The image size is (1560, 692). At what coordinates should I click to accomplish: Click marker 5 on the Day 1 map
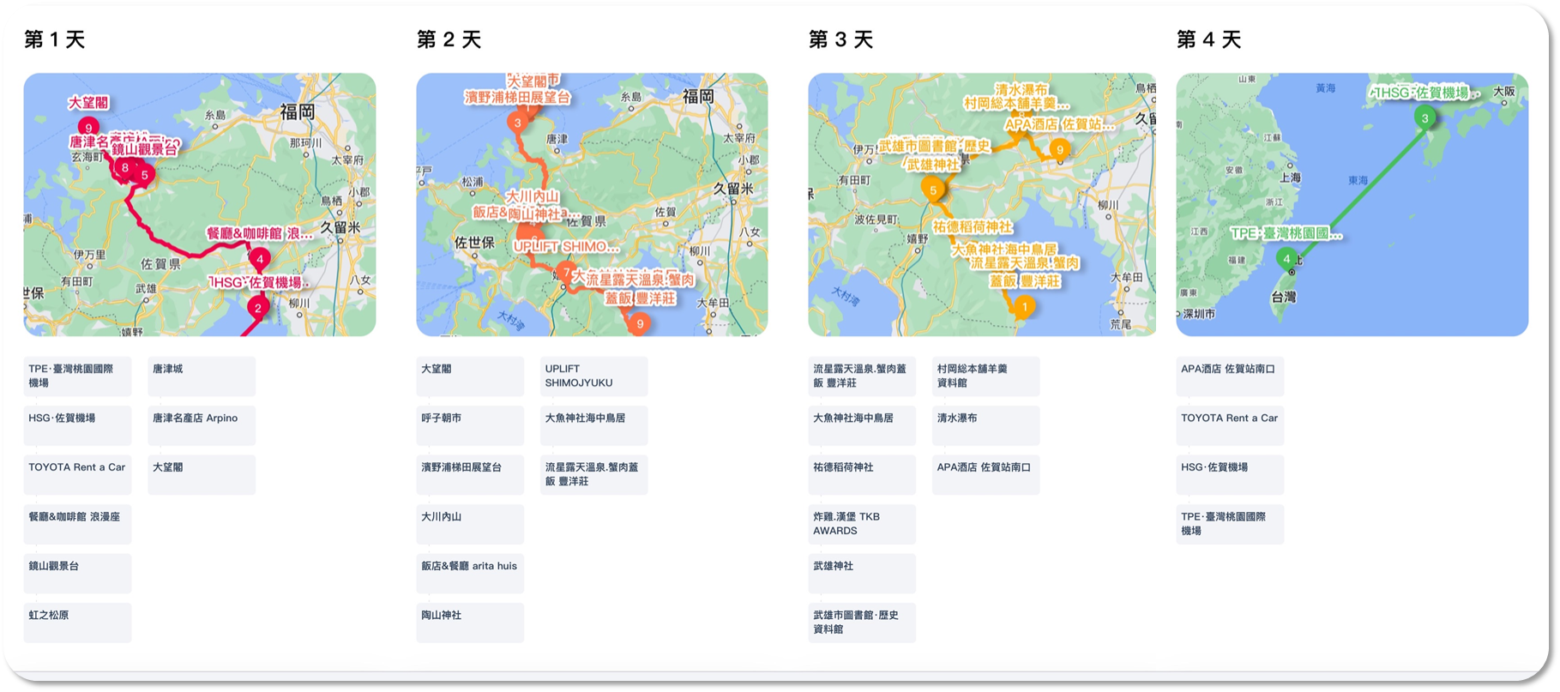tap(145, 175)
